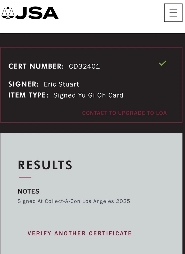The width and height of the screenshot is (185, 254).
Task: Click the Cert Number label
Action: [36, 66]
